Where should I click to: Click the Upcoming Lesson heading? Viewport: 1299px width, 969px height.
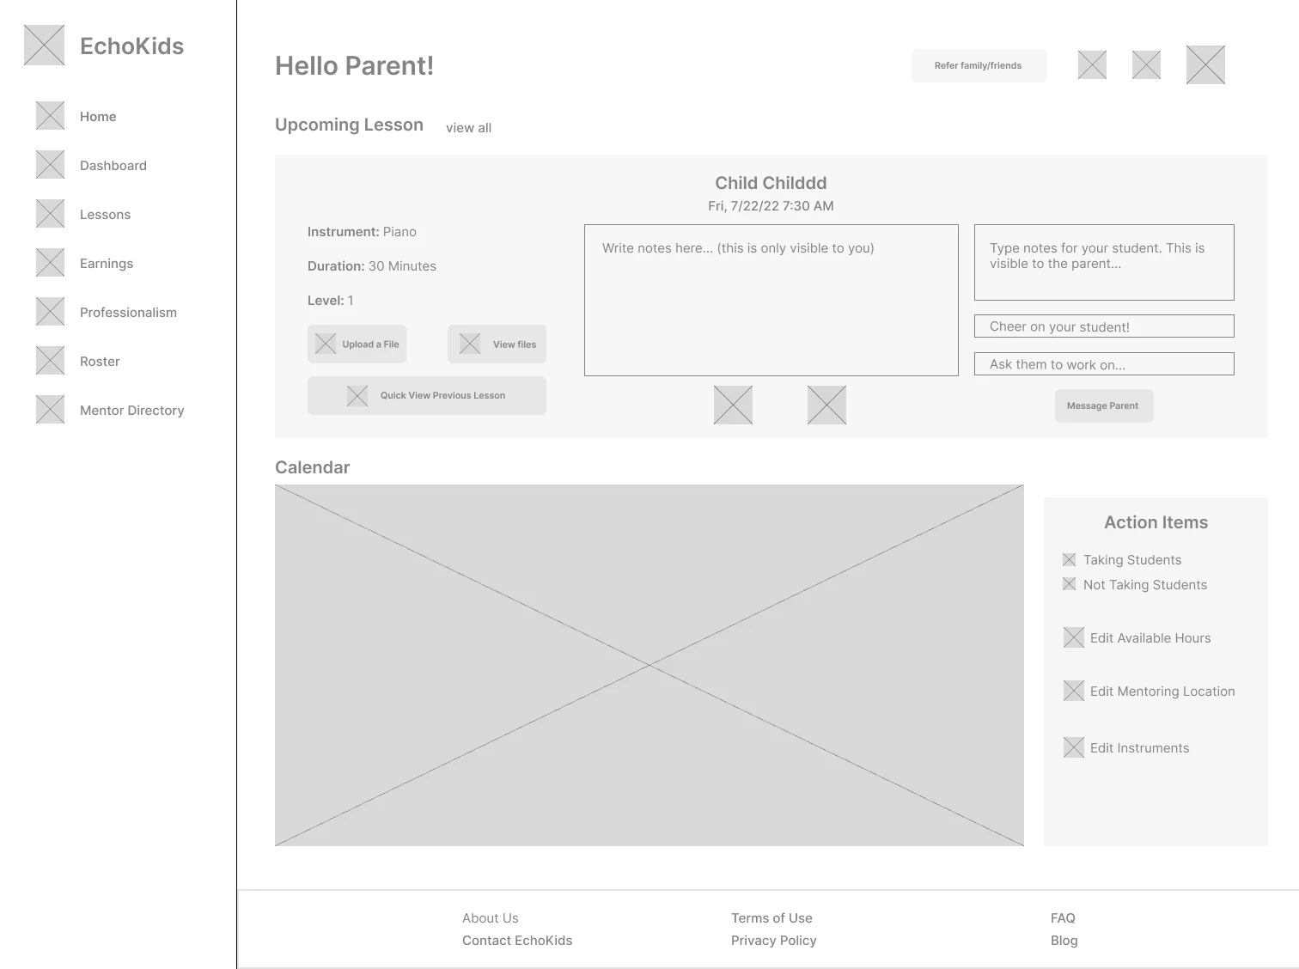pos(349,125)
